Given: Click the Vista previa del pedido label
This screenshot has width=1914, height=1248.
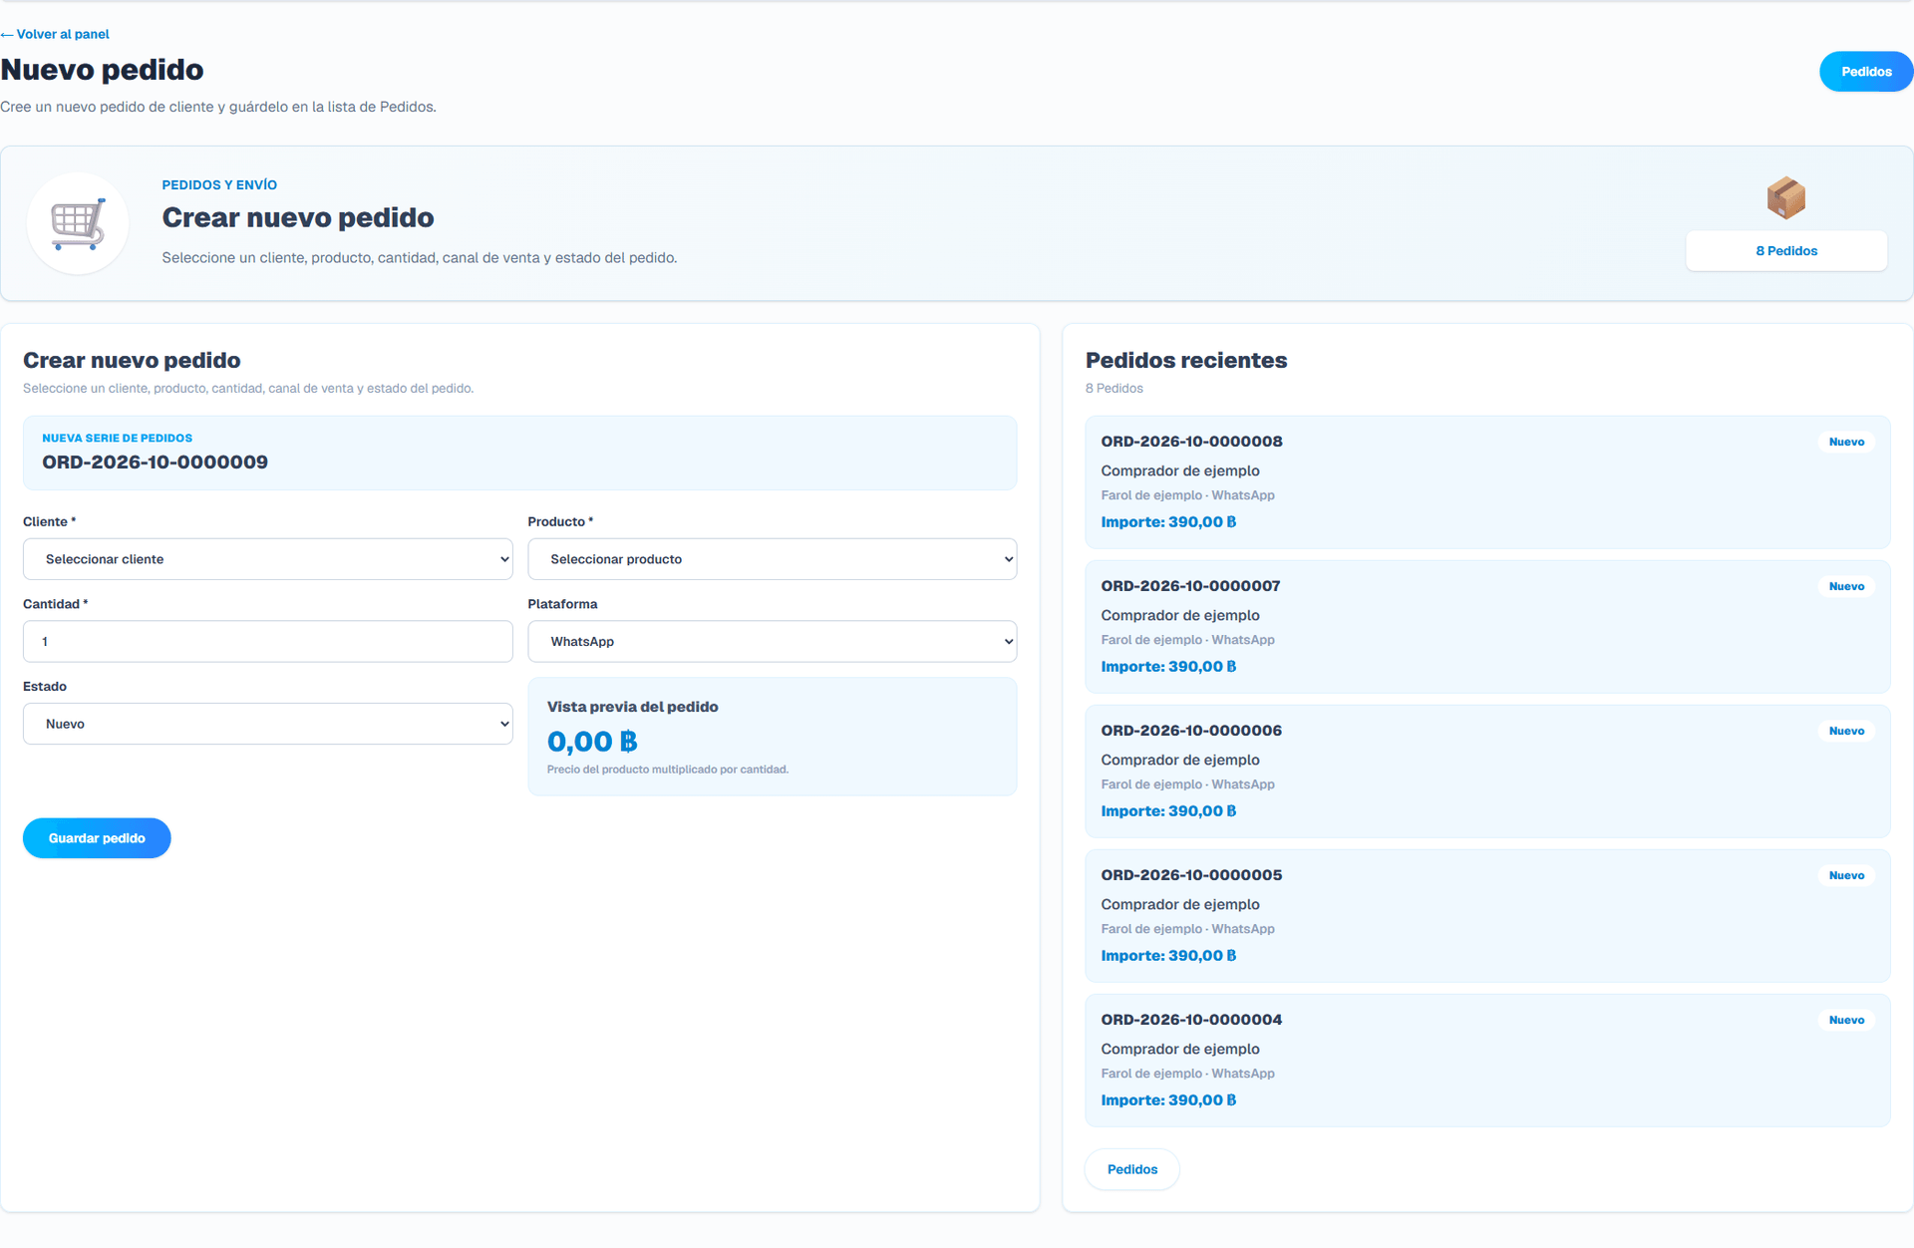Looking at the screenshot, I should [632, 707].
